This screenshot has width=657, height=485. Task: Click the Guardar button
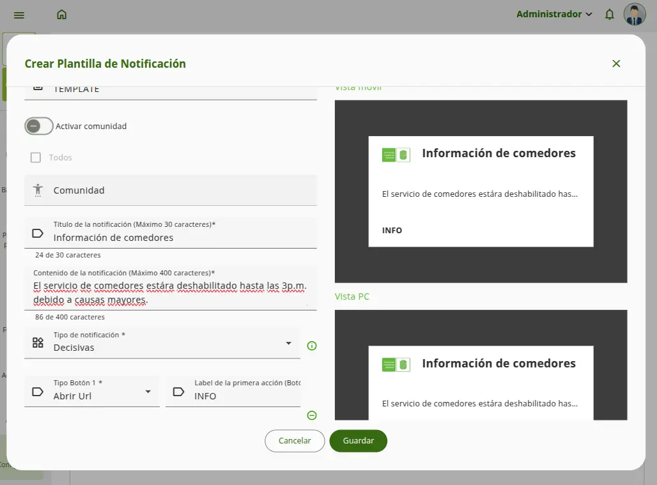coord(358,440)
